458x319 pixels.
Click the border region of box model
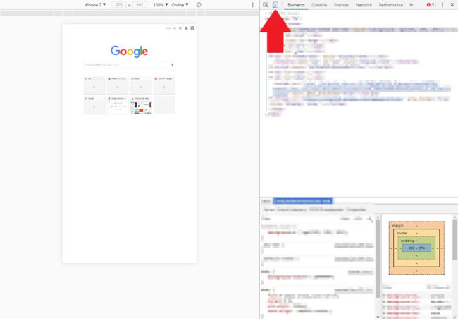pos(416,233)
